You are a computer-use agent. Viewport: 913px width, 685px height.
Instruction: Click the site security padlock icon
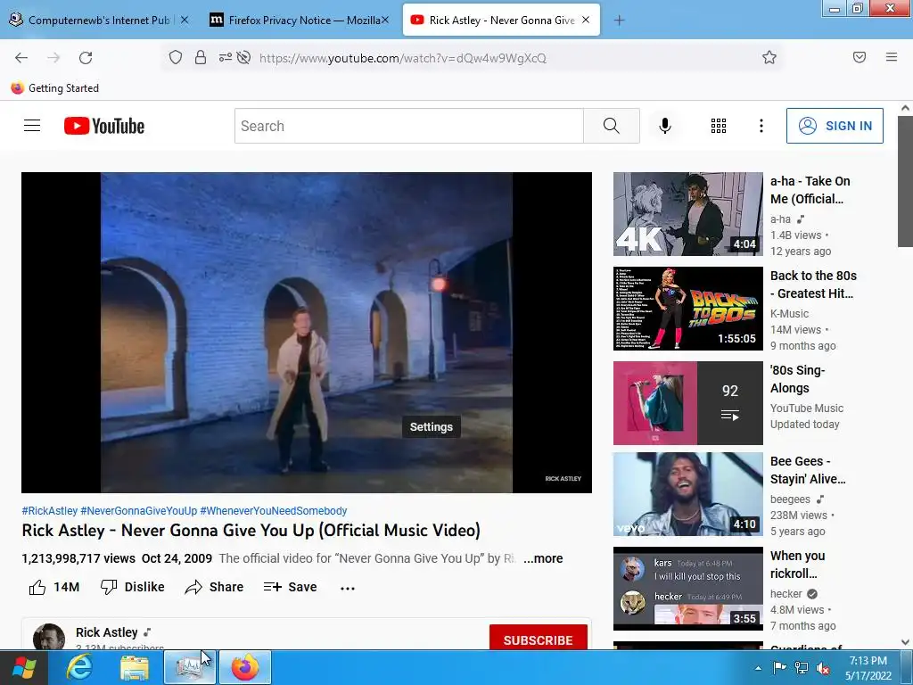(201, 57)
